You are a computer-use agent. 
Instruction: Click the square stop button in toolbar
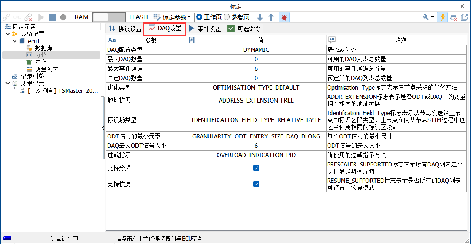tap(52, 17)
